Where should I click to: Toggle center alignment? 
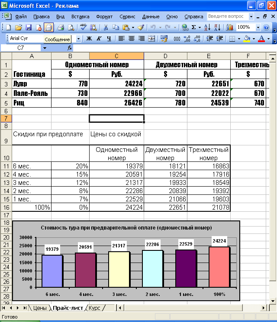point(131,38)
